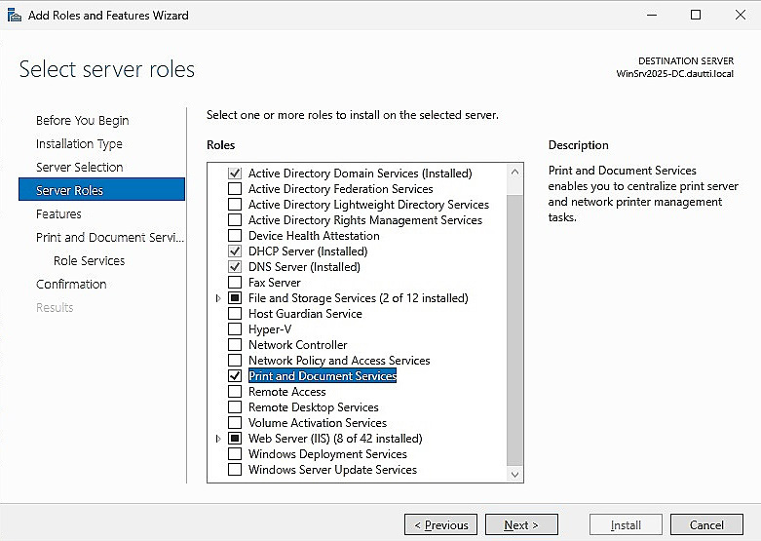This screenshot has width=761, height=541.
Task: Select the Windows Deployment Services label
Action: [327, 454]
